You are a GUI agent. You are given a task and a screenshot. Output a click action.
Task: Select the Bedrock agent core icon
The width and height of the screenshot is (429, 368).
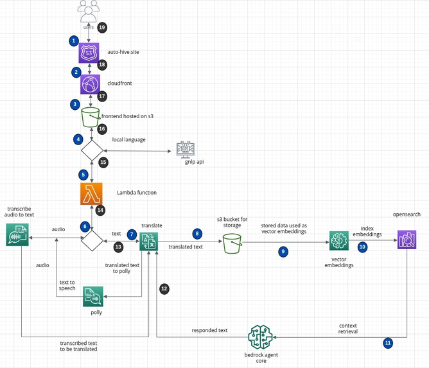261,337
